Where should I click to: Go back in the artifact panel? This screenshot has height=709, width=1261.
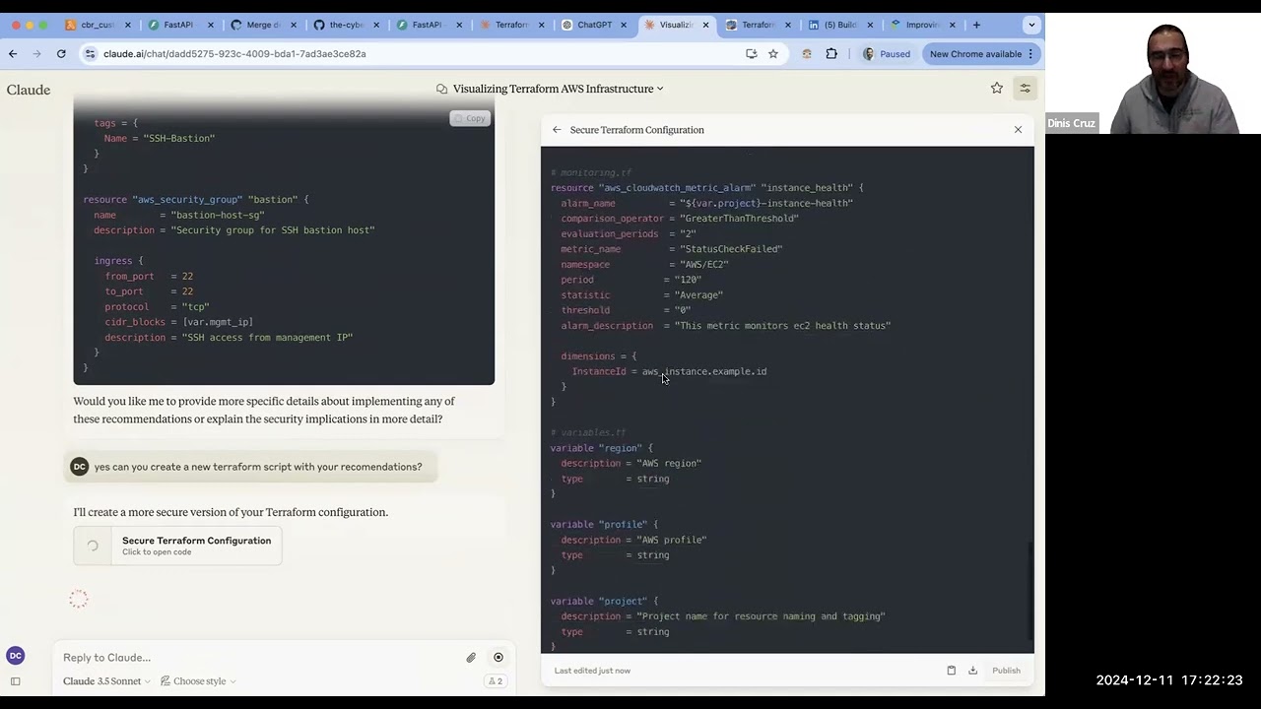click(x=557, y=130)
